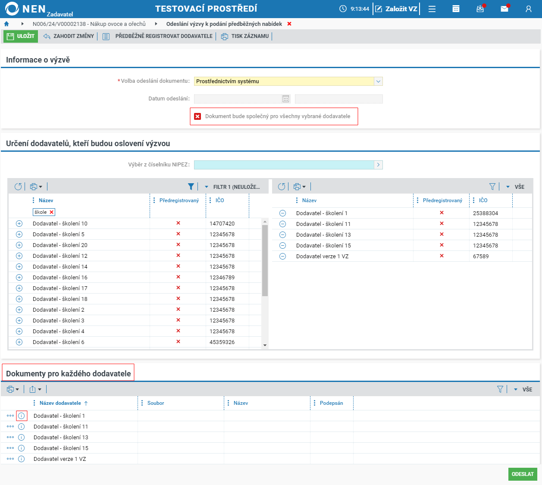The image size is (542, 485).
Task: Click TISK ZÁZNAMU print button
Action: point(245,36)
